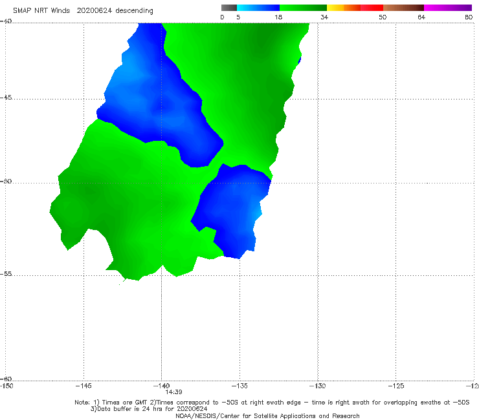The width and height of the screenshot is (479, 420).
Task: Click latitude label -55
Action: coord(6,274)
